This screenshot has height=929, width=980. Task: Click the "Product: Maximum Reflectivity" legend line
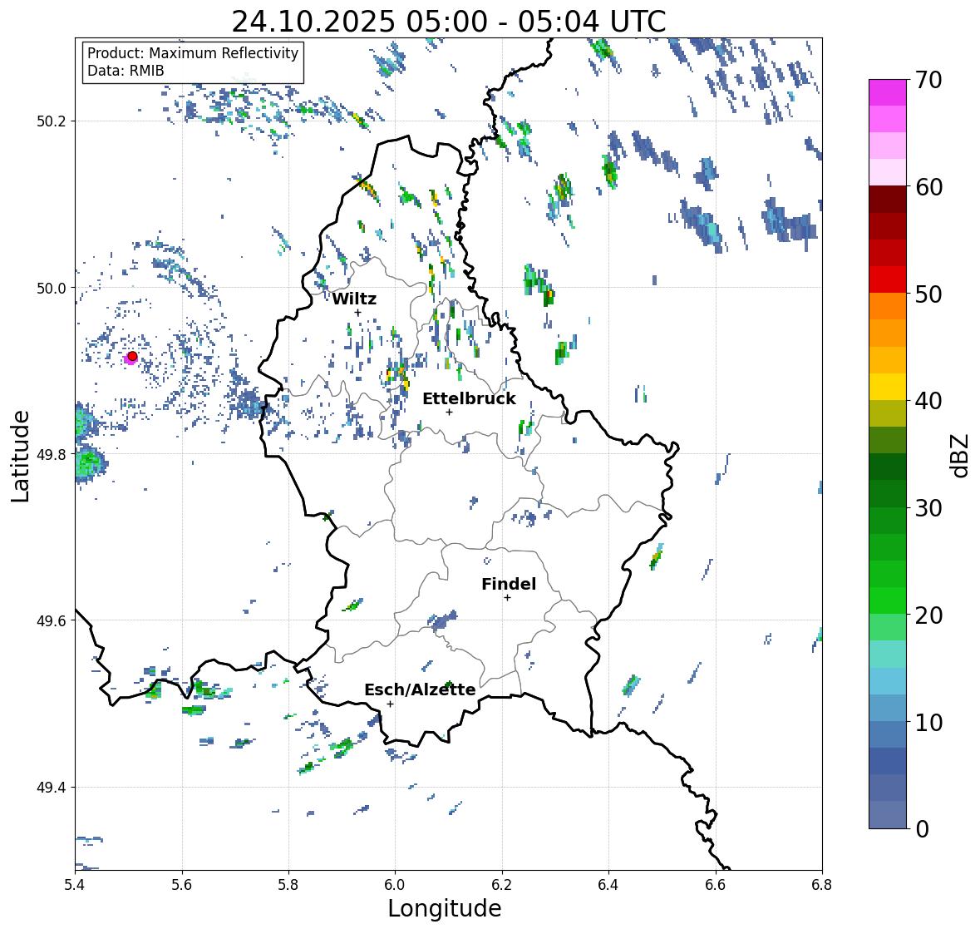click(x=193, y=53)
